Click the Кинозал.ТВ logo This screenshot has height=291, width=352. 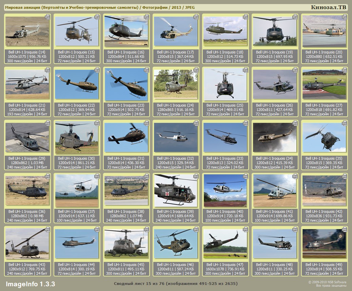pyautogui.click(x=329, y=7)
